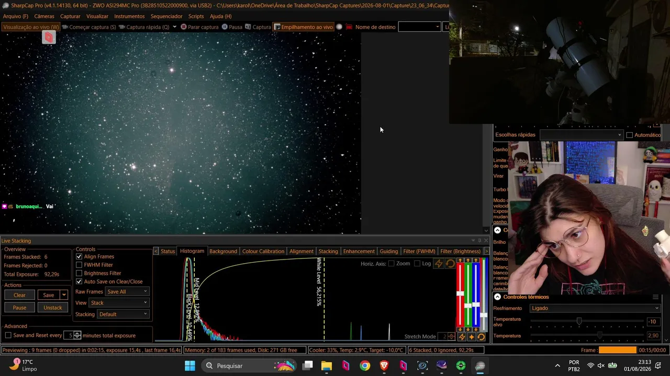Reset histogram with top circular arrow icon
670x376 pixels.
point(450,264)
